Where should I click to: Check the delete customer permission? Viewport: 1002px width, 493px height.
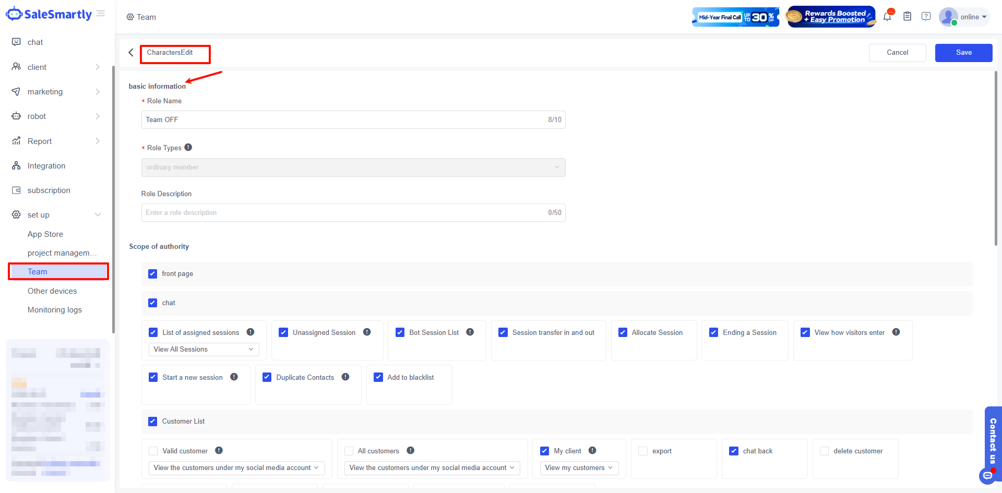point(824,451)
